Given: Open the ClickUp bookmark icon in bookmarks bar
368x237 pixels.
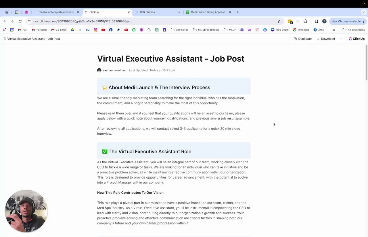Looking at the screenshot, I should point(5,30).
